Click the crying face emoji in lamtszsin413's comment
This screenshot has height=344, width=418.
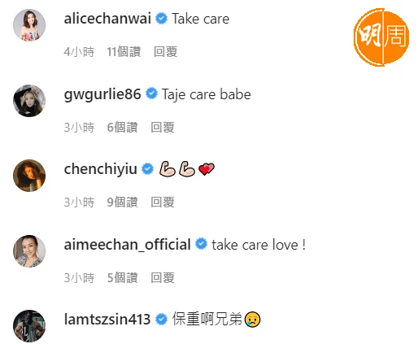pyautogui.click(x=252, y=320)
